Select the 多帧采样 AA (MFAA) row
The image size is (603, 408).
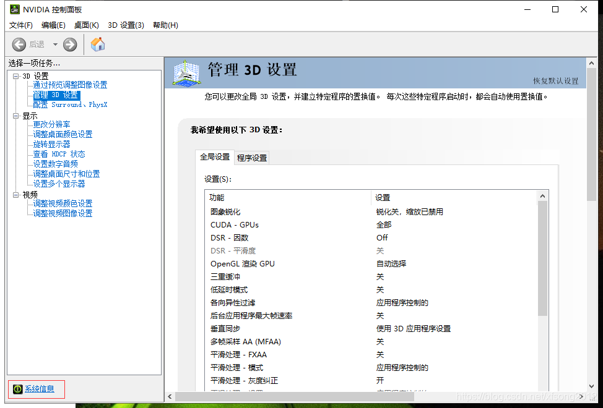pos(371,342)
